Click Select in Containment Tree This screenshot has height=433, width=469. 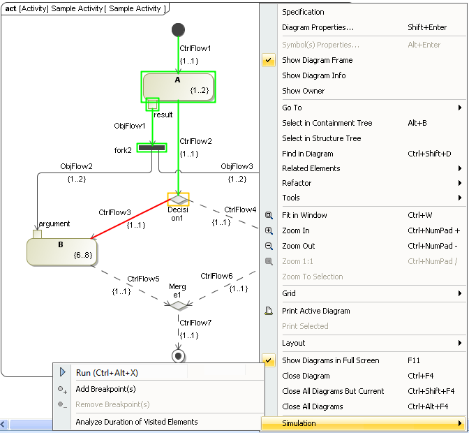pyautogui.click(x=327, y=123)
